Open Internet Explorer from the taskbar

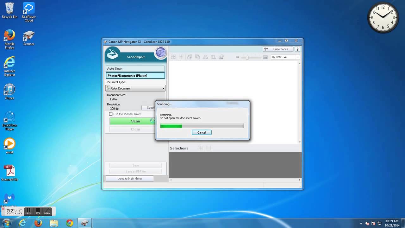[22, 223]
